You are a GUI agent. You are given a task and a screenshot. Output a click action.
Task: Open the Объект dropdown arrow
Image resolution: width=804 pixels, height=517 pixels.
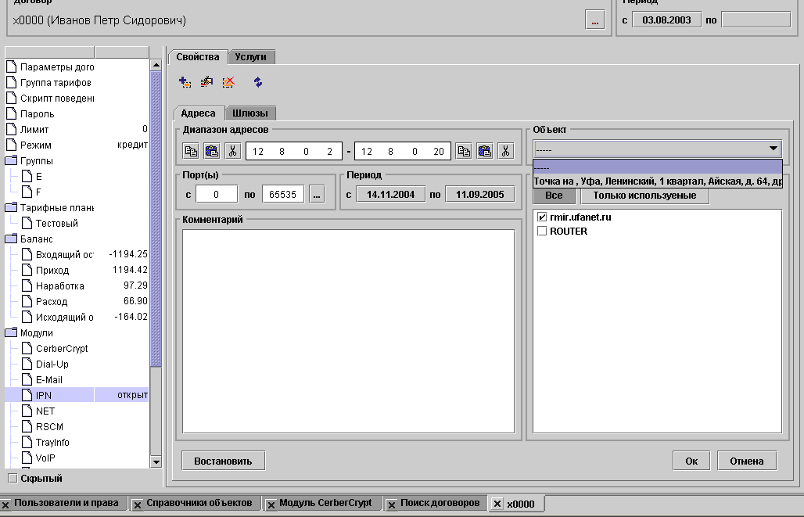[x=773, y=149]
